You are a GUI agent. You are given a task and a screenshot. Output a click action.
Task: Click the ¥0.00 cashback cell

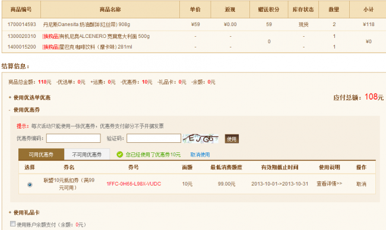(230, 24)
